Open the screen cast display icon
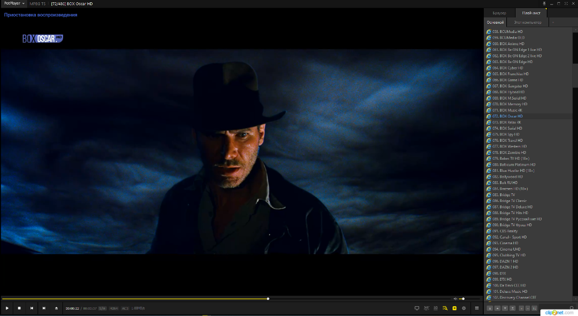The image size is (578, 316). pos(417,308)
